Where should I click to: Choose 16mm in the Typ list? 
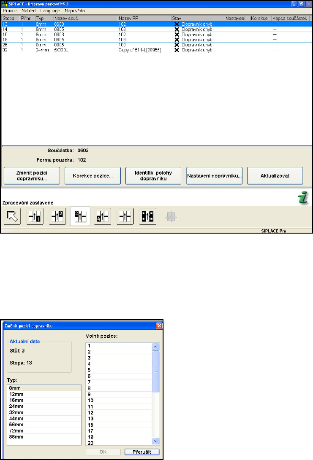point(44,401)
